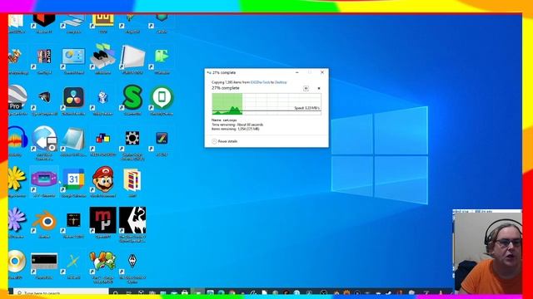Select the purple flower desktop icon

(16, 219)
